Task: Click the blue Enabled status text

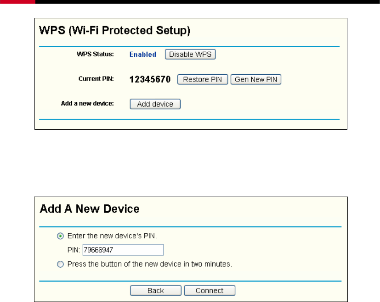Action: pos(143,55)
